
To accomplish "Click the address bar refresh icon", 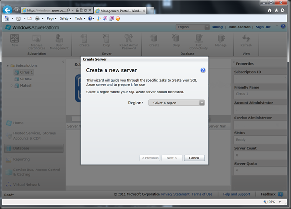I will [x=86, y=10].
